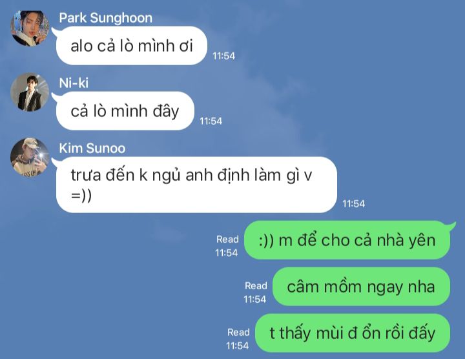The width and height of the screenshot is (465, 359).
Task: Tap Kim Sunoo's message about 'trưa đến k ngủ'
Action: pyautogui.click(x=196, y=185)
